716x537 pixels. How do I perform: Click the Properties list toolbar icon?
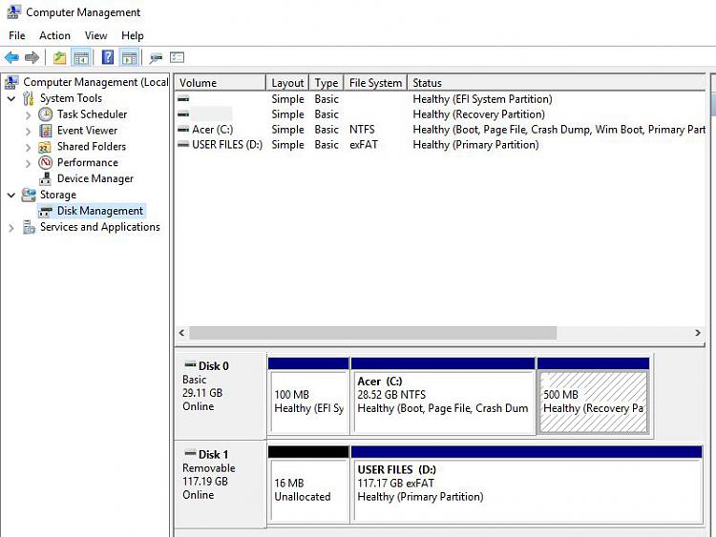tap(177, 57)
